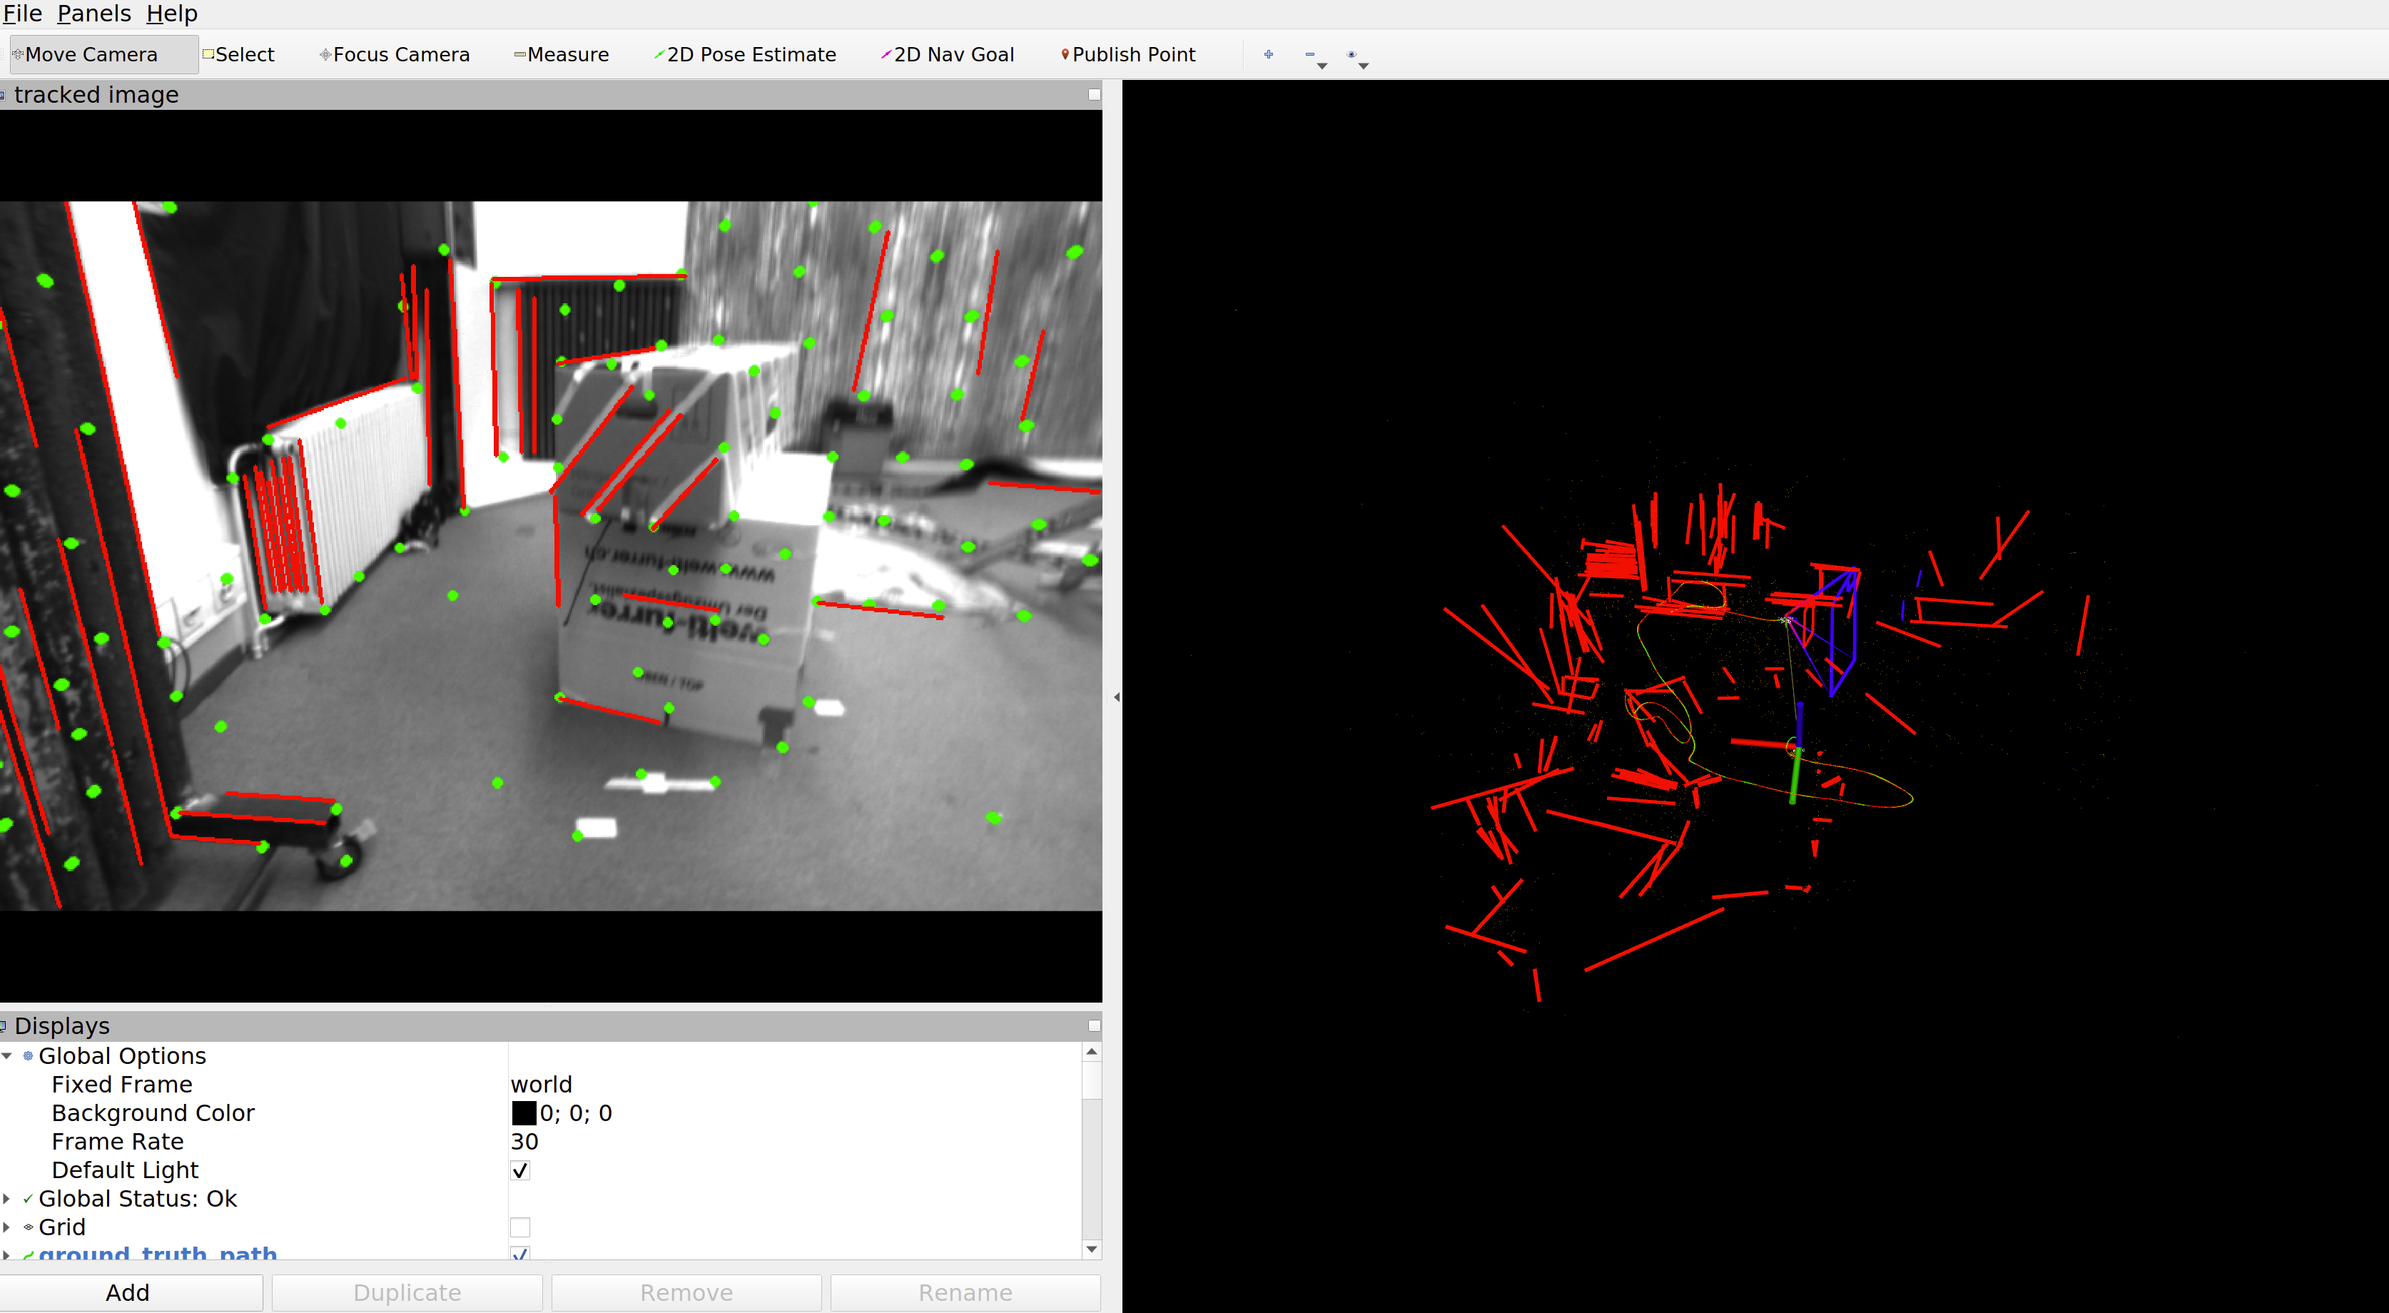Click the blue plus add-tool icon
Viewport: 2389px width, 1313px height.
[x=1269, y=55]
